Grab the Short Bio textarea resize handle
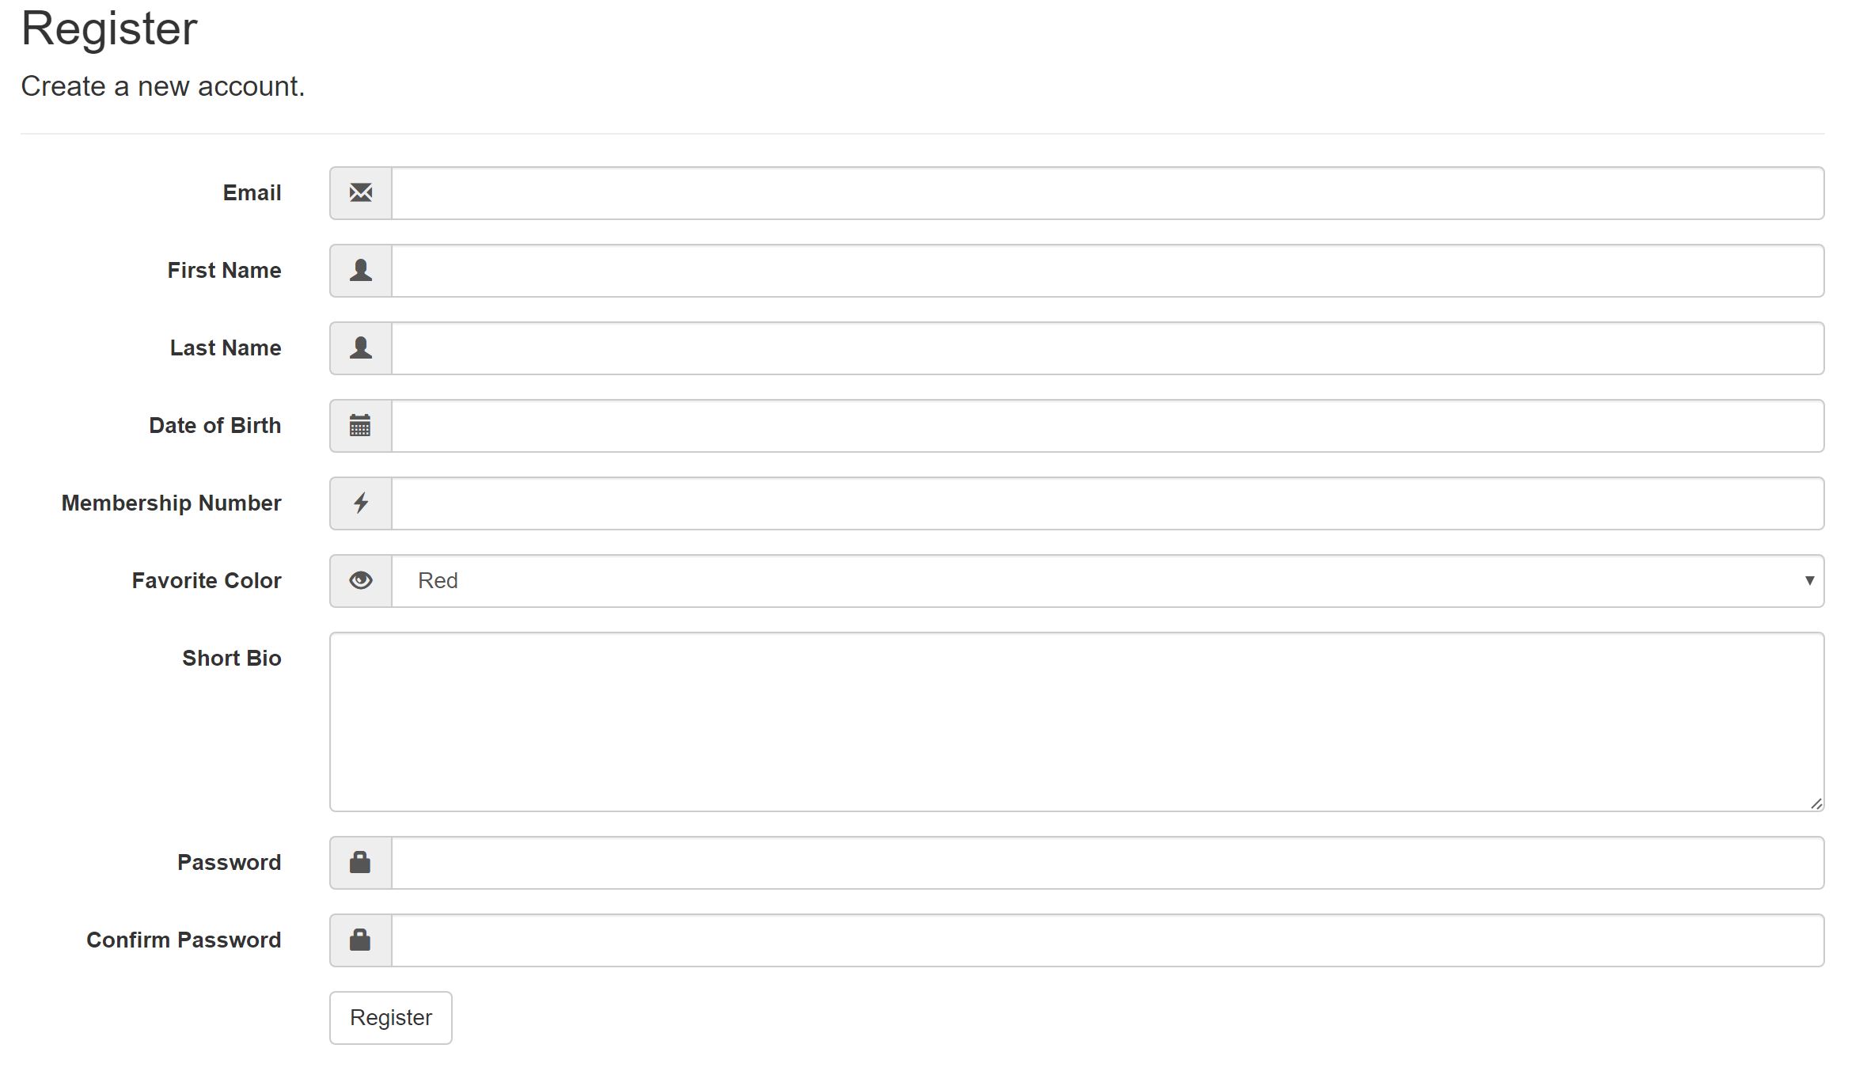This screenshot has width=1867, height=1071. coord(1816,803)
